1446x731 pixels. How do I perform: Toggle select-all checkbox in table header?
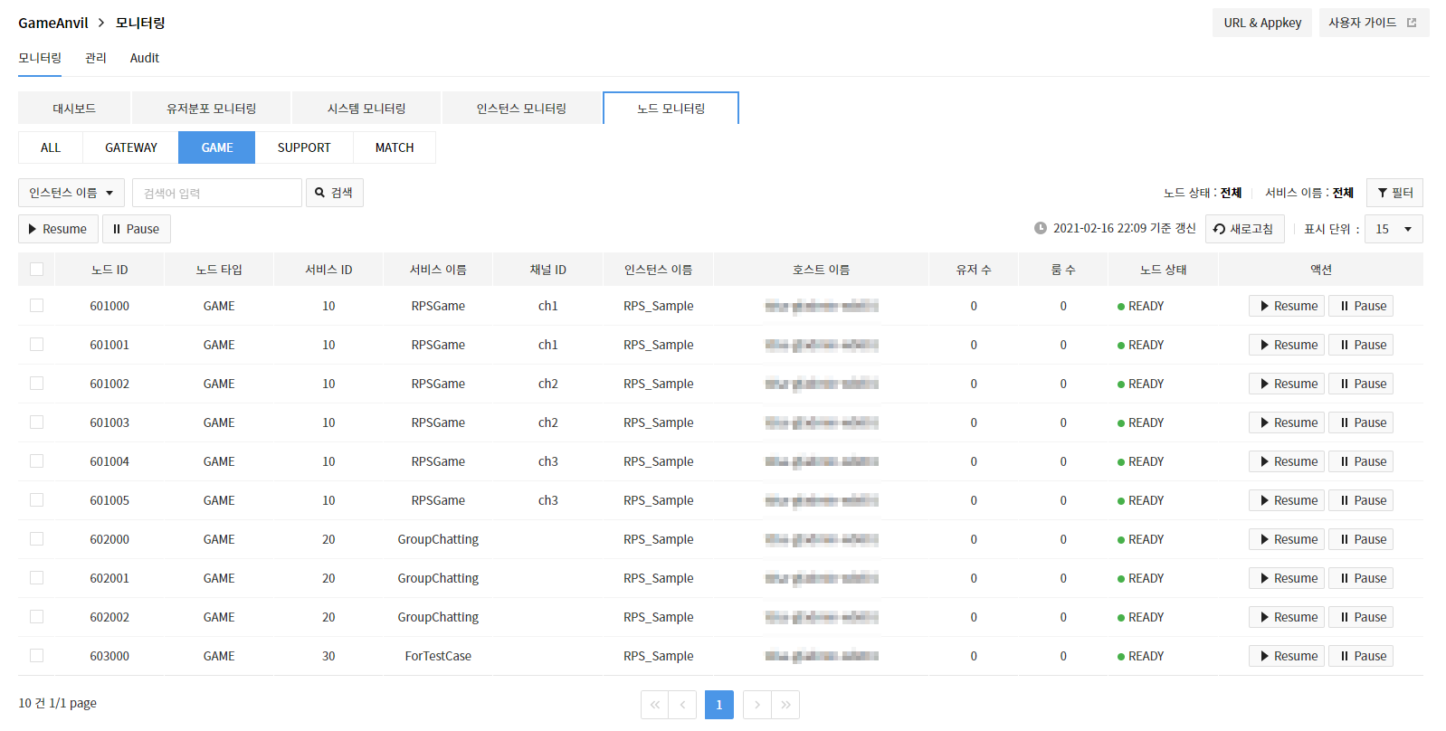coord(36,269)
